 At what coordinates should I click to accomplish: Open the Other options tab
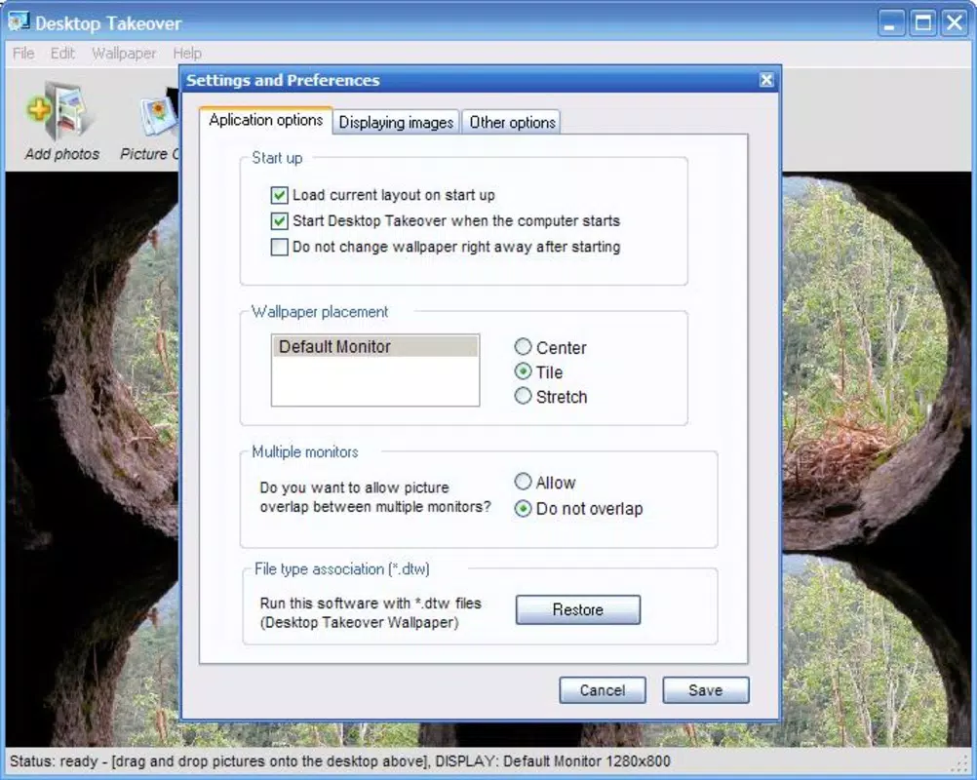[512, 122]
